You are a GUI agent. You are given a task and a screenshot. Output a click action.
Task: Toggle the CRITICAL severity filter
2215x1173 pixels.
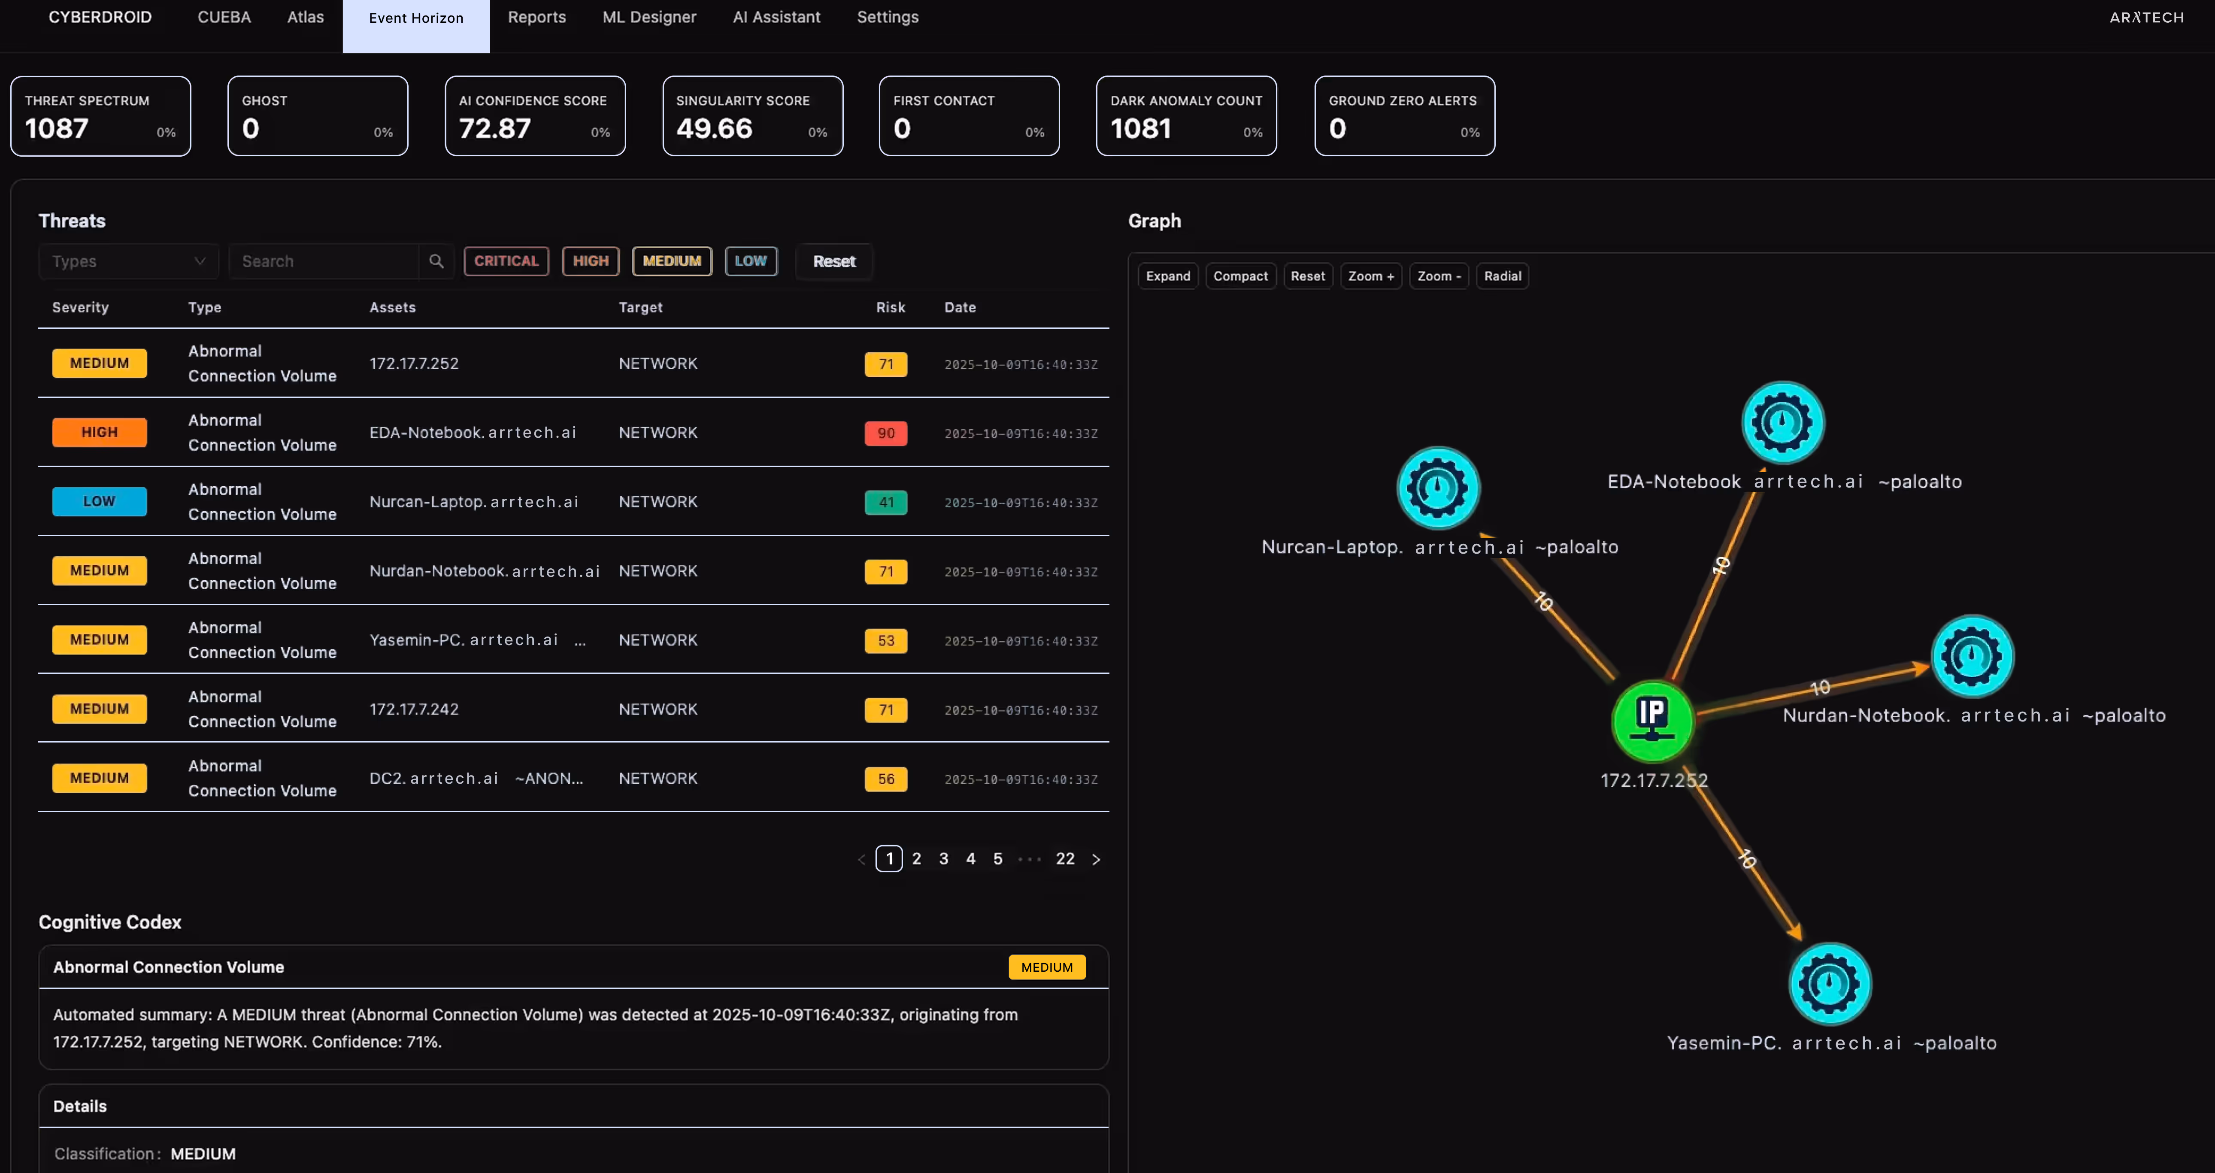(x=506, y=261)
